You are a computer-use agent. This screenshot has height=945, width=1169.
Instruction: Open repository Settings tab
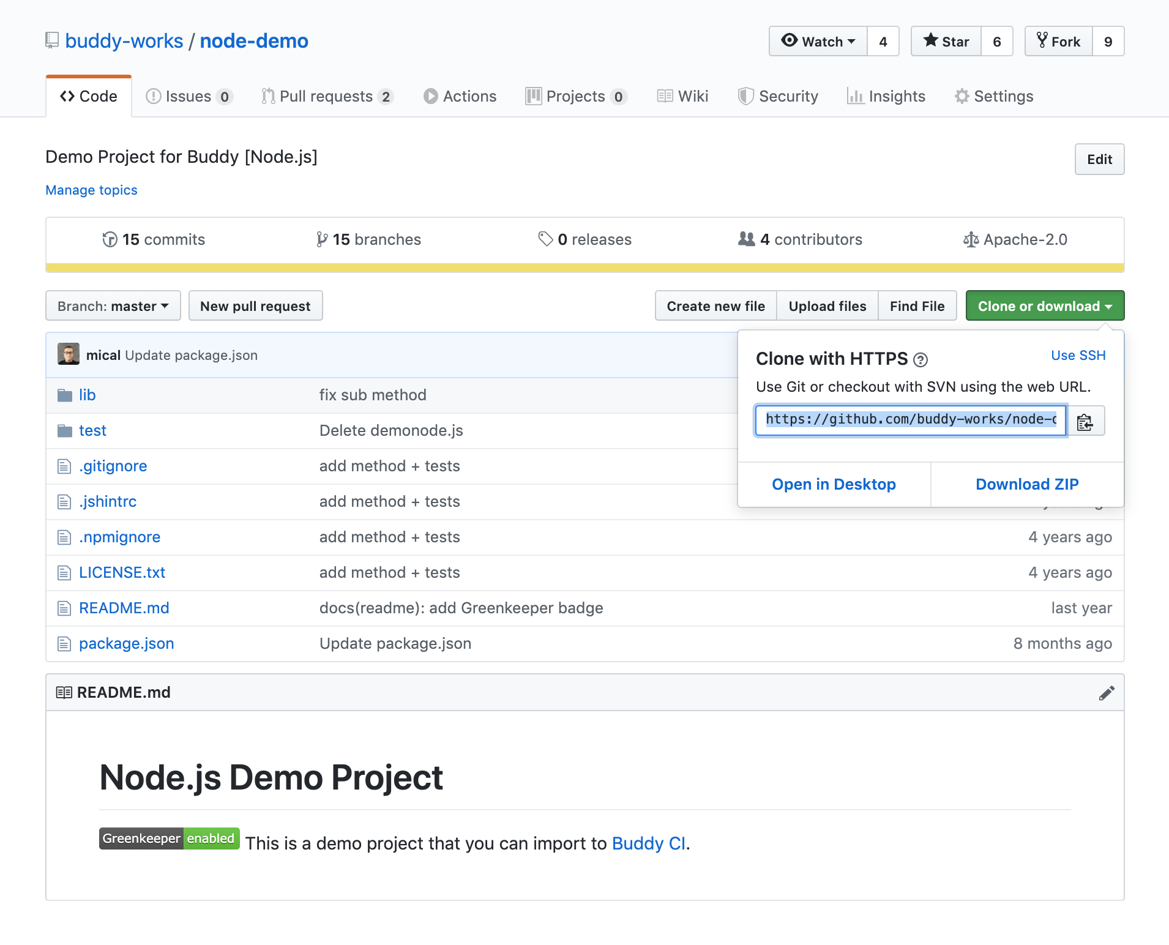(x=994, y=96)
